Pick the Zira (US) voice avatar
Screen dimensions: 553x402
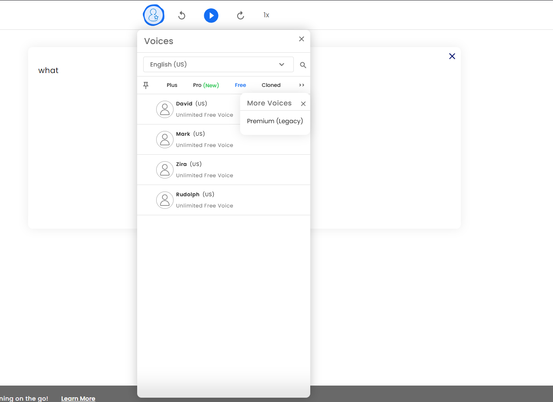[165, 170]
